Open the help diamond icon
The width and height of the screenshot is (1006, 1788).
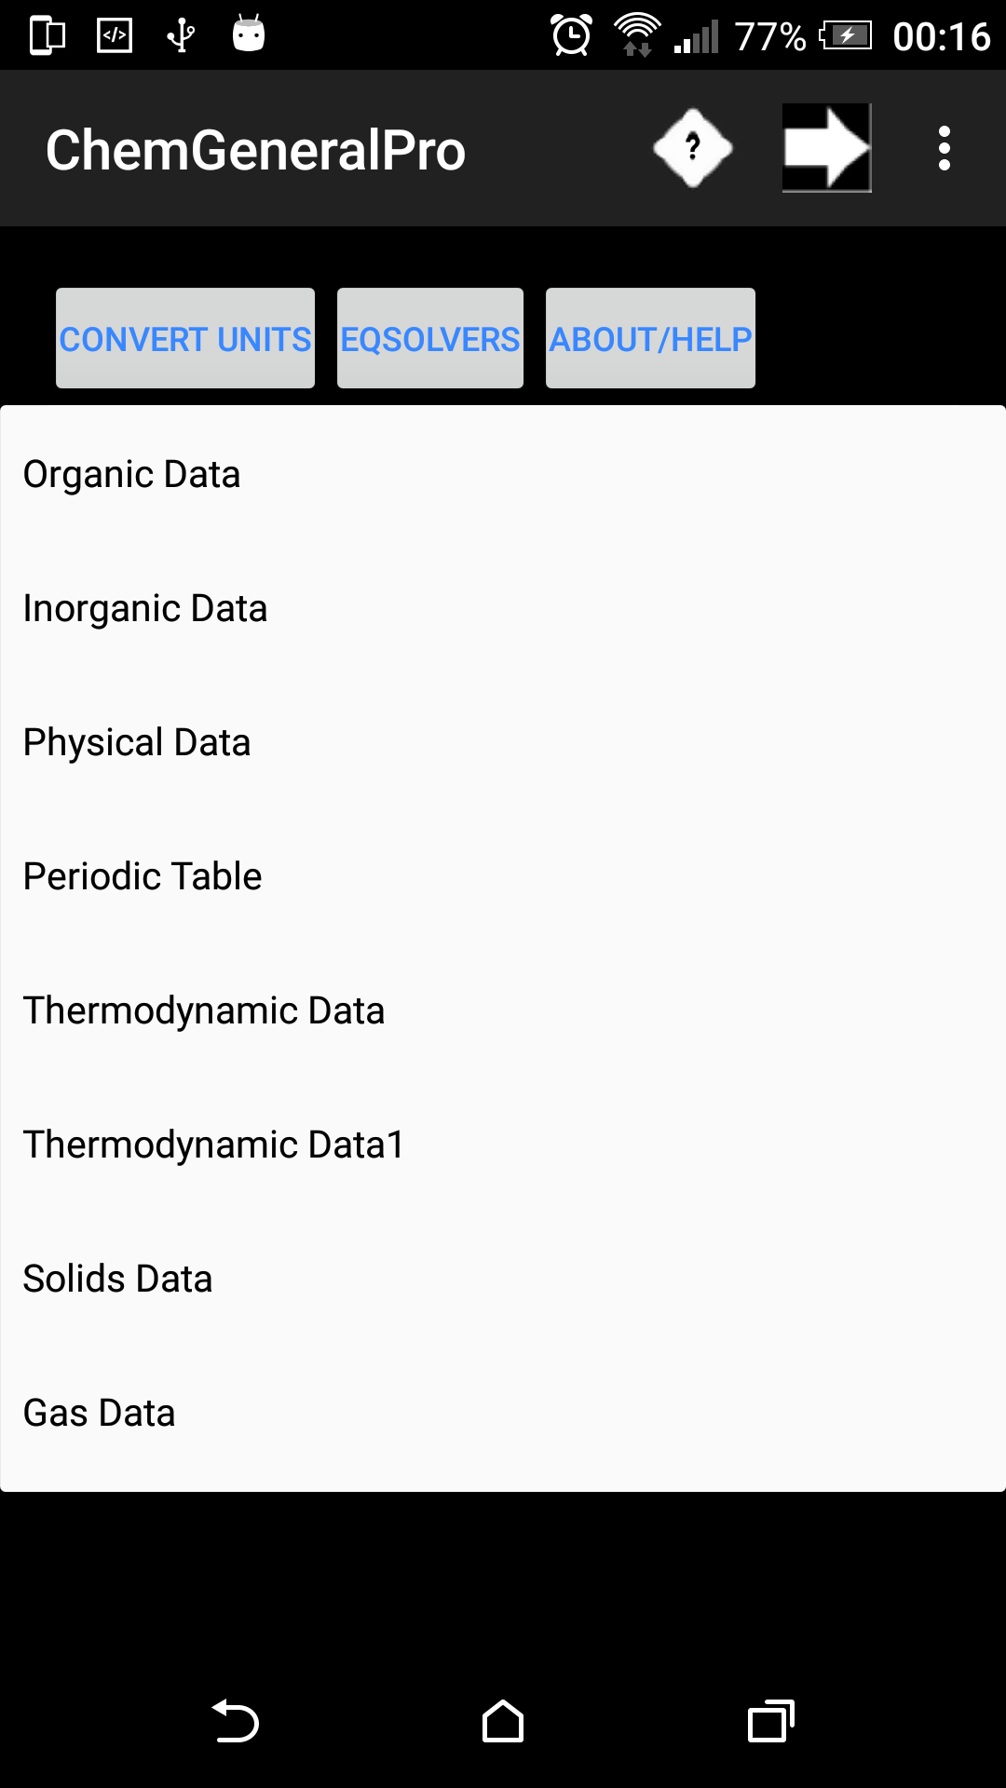point(692,148)
